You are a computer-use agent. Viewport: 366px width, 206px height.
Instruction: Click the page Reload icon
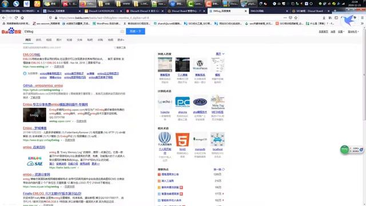[x=16, y=18]
